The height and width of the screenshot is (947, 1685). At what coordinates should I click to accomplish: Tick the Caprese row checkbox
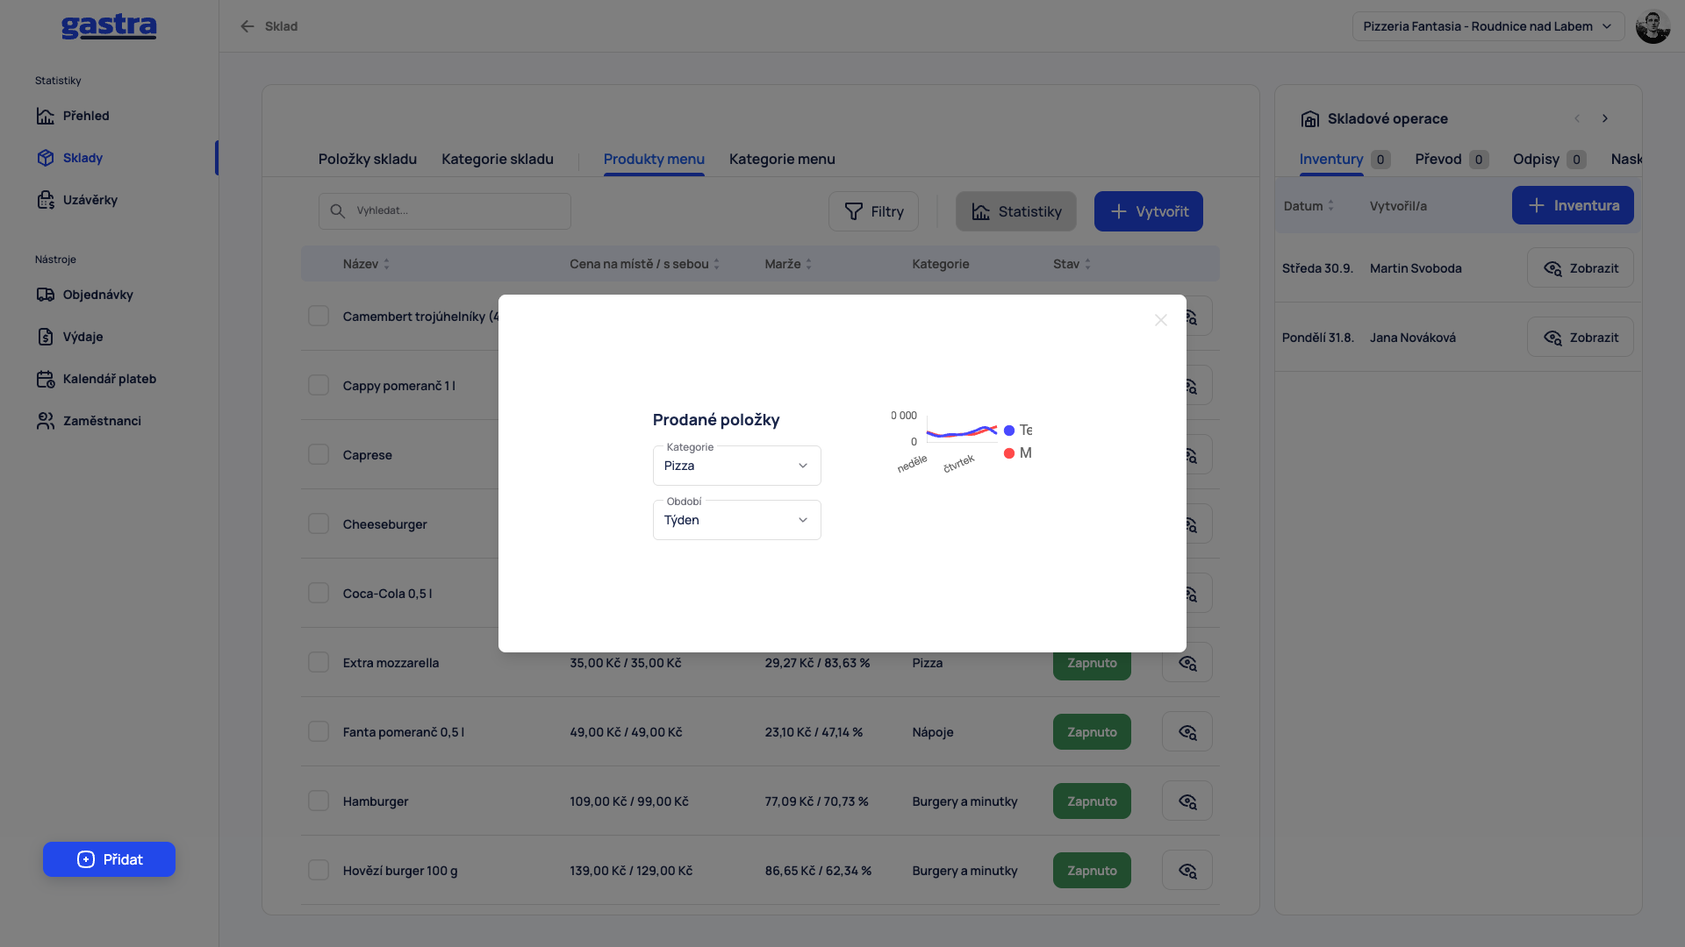pos(319,454)
